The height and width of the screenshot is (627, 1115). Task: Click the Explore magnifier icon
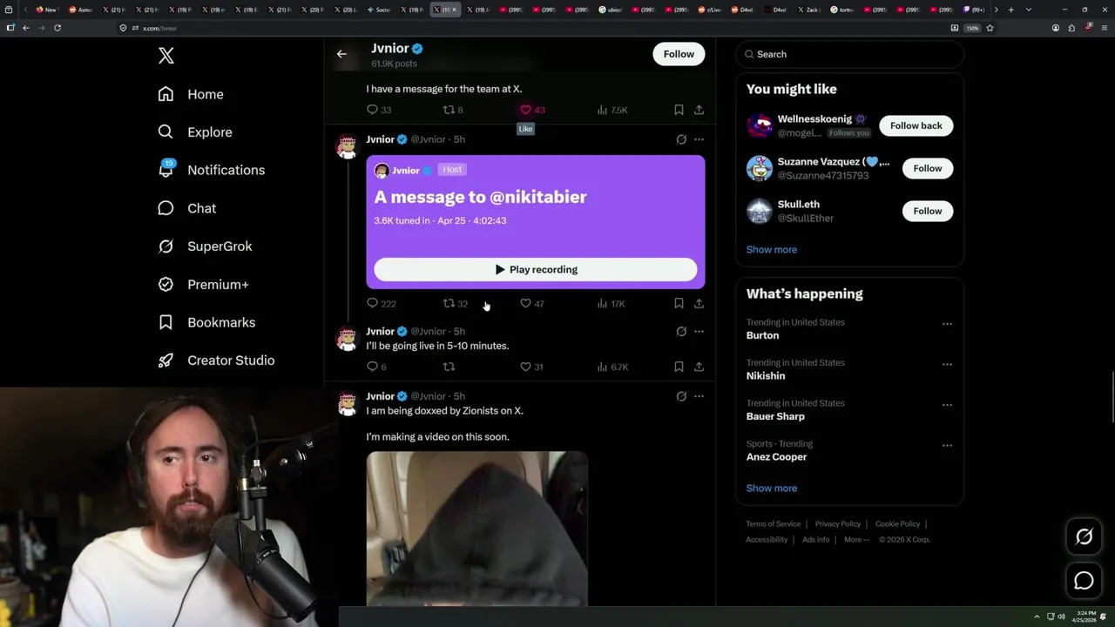point(166,132)
